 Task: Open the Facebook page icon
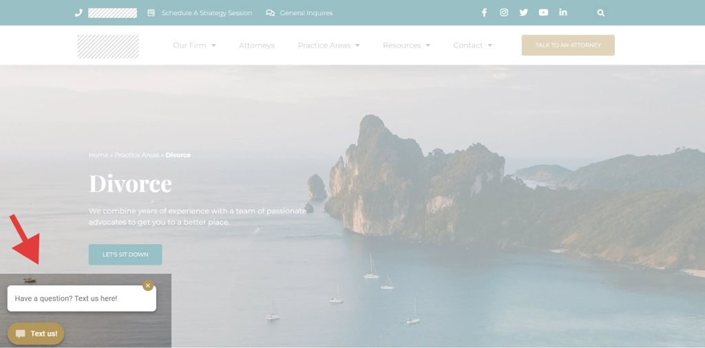pos(484,12)
